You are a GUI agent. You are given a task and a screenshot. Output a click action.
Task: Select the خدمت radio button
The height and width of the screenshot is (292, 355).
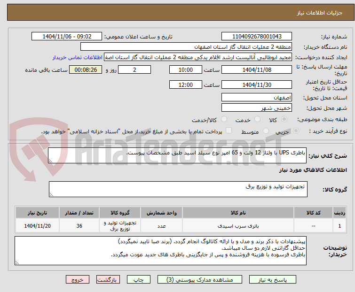[x=257, y=119]
